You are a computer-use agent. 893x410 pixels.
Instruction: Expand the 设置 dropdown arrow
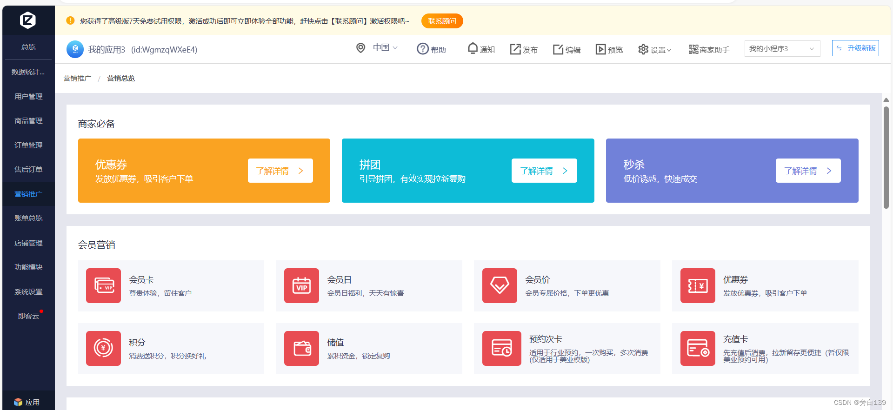click(669, 50)
